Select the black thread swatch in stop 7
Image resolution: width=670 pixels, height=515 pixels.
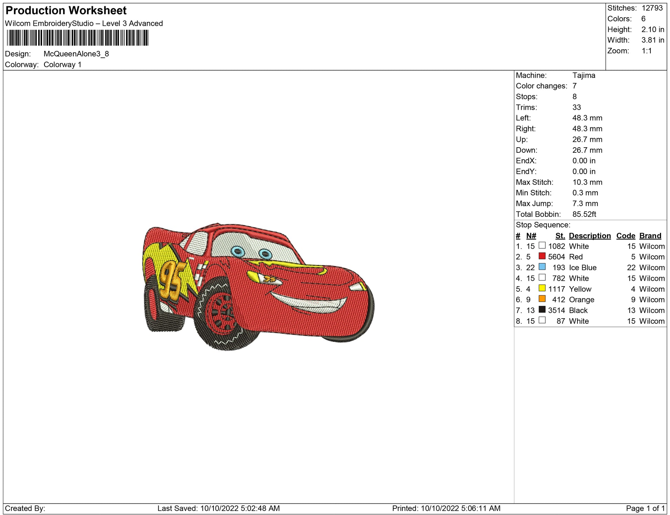[542, 309]
